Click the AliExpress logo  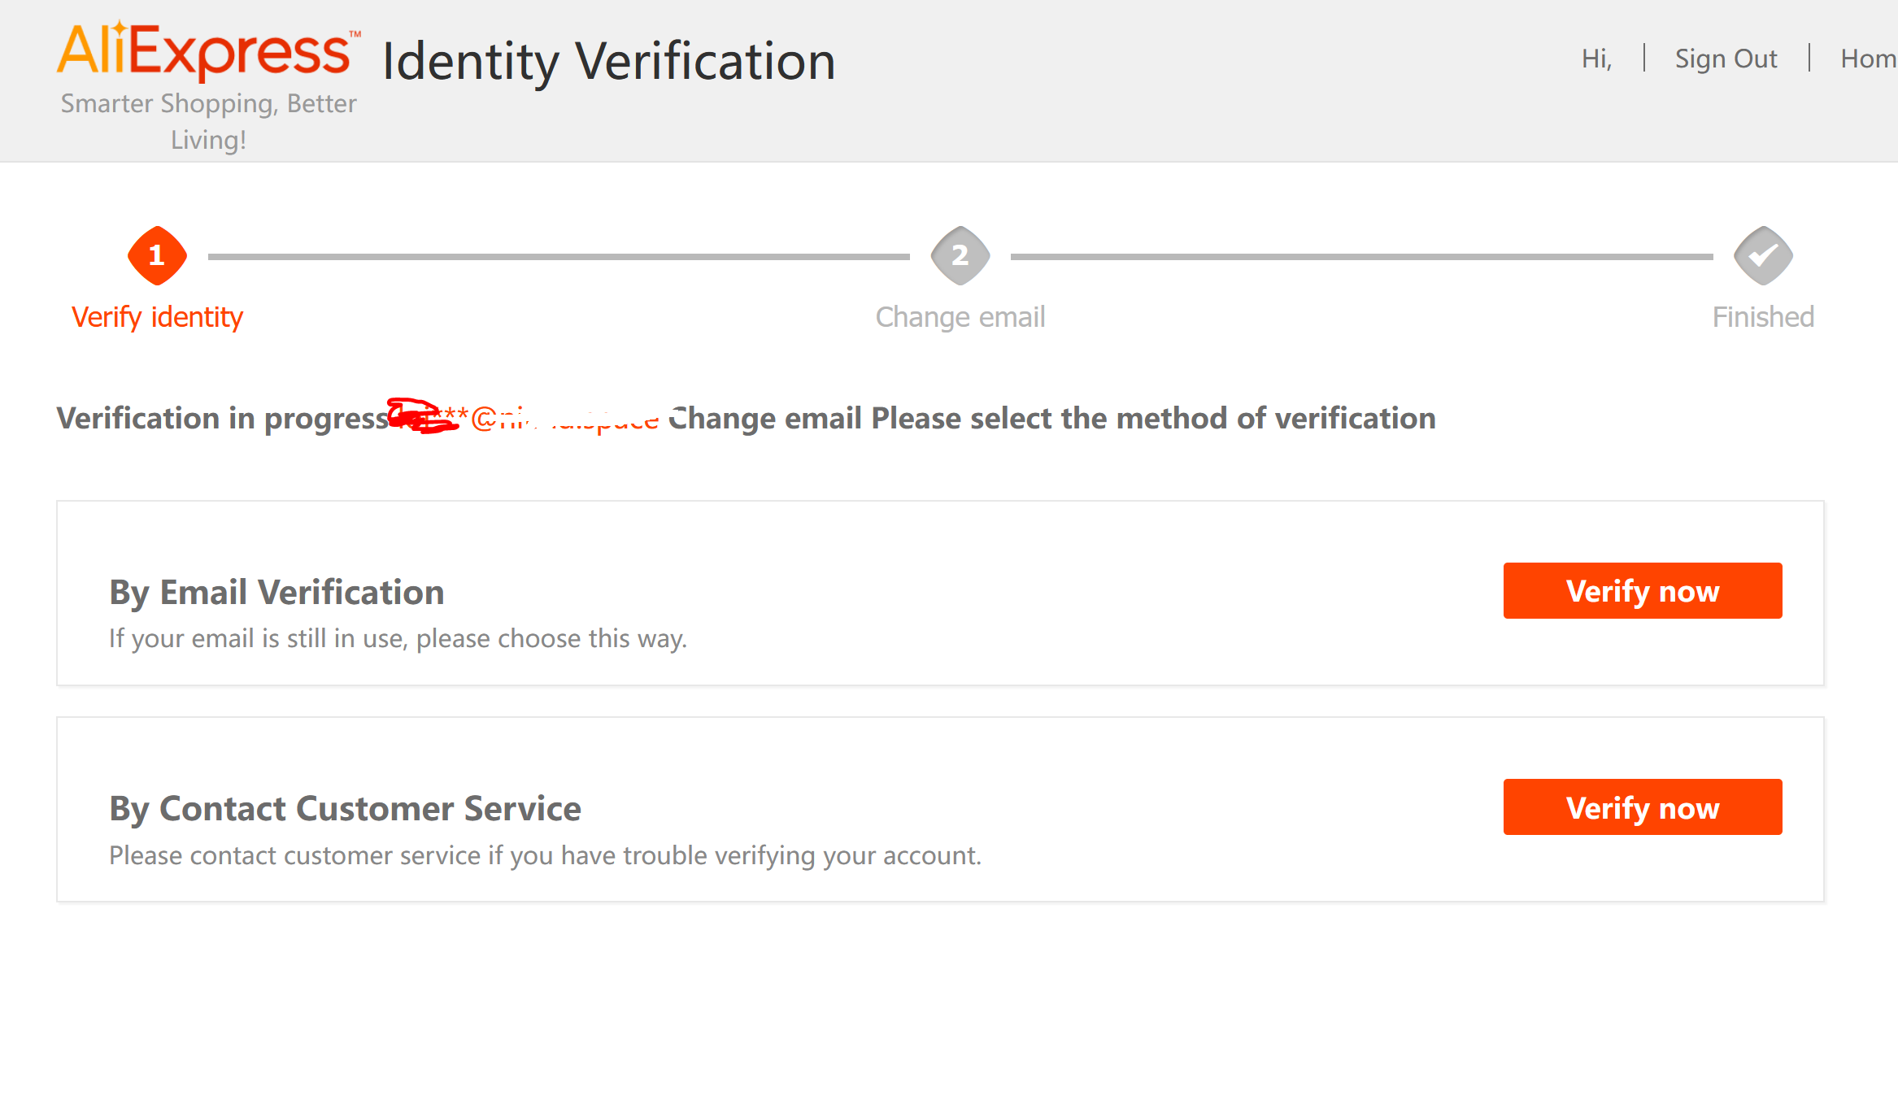pyautogui.click(x=208, y=50)
